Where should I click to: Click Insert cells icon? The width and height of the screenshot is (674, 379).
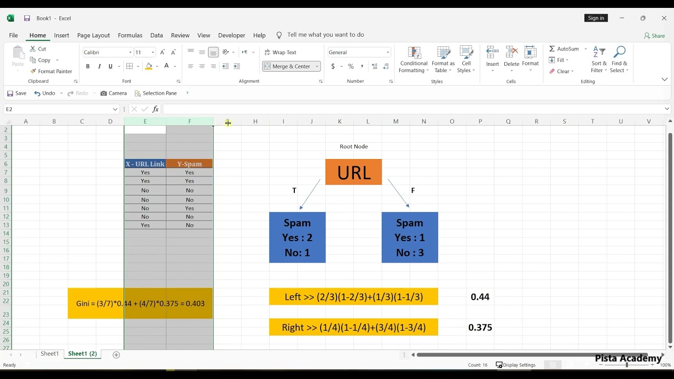[492, 53]
